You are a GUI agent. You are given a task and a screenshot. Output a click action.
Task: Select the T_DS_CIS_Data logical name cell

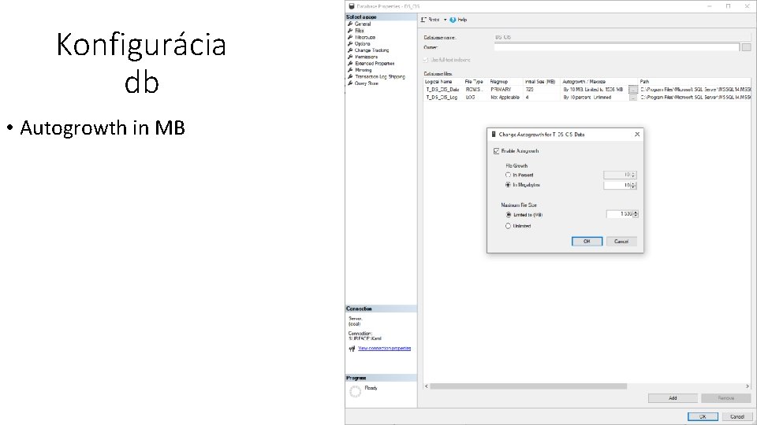[442, 90]
